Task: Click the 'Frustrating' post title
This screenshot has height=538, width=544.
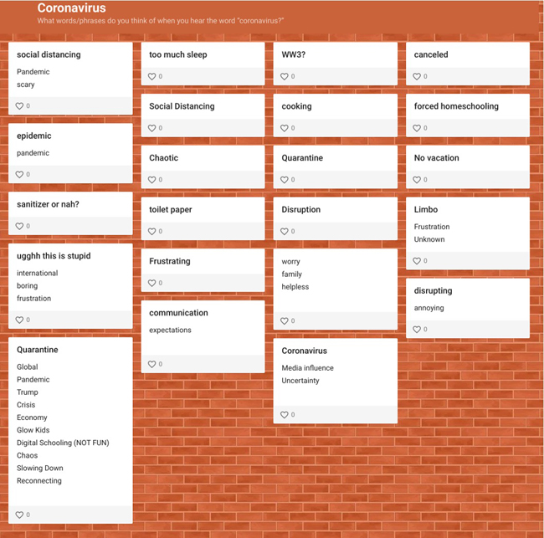Action: [x=170, y=261]
